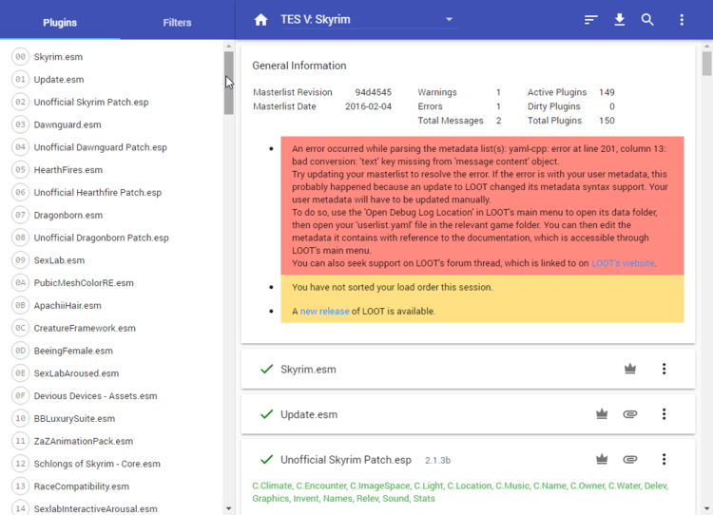Screen dimensions: 713x515
Task: Click the main panel scrollbar thumb
Action: [x=706, y=63]
